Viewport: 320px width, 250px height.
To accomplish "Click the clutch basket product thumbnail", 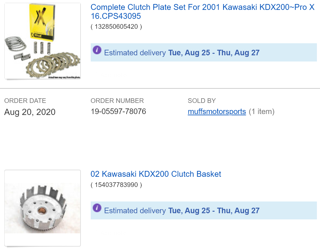I will [x=42, y=208].
